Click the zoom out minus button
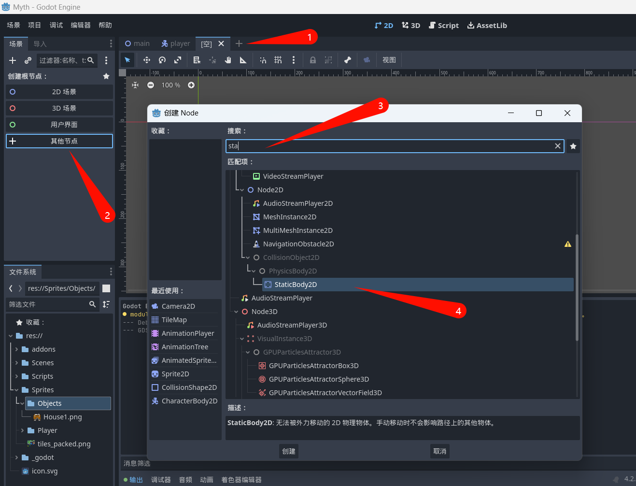Viewport: 636px width, 486px height. tap(151, 85)
